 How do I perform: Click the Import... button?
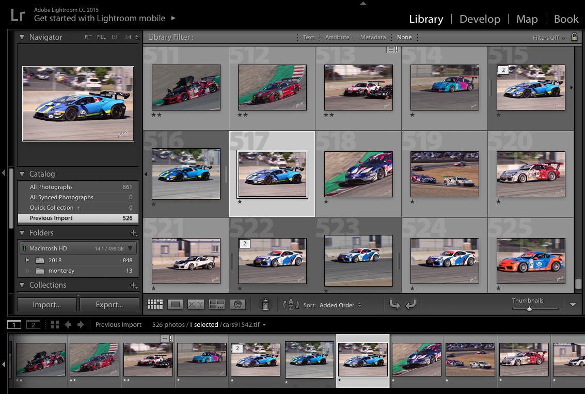click(x=47, y=305)
